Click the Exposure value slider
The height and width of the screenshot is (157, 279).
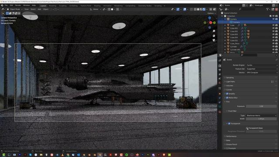(x=261, y=106)
